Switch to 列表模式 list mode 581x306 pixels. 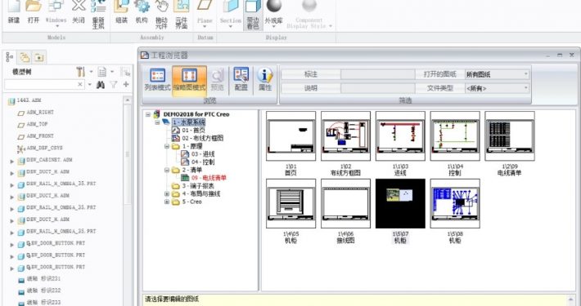(157, 80)
